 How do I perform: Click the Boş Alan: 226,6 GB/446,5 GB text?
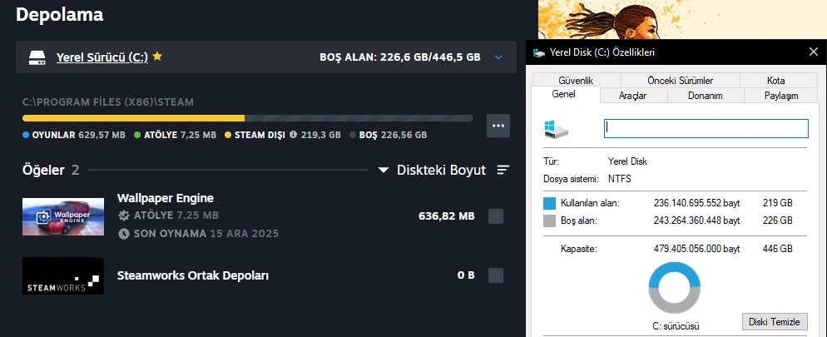pos(400,57)
